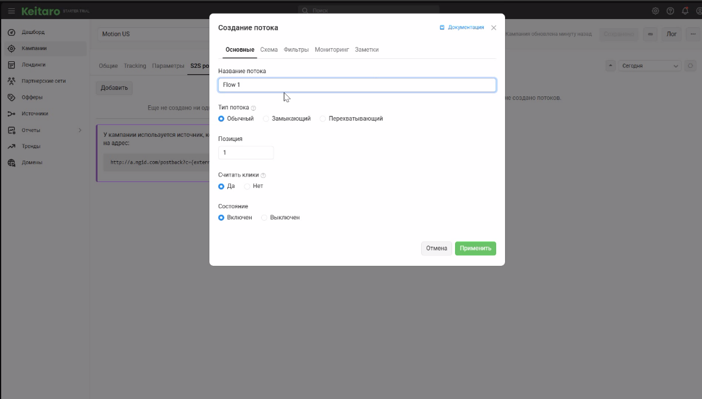Open Landings via its sidebar icon
Image resolution: width=702 pixels, height=399 pixels.
point(11,65)
